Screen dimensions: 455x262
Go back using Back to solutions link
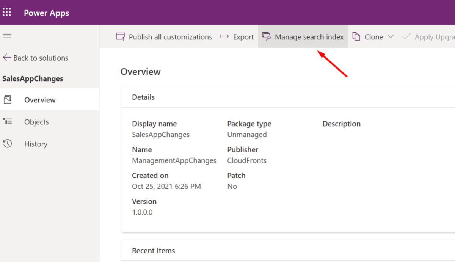[x=41, y=58]
